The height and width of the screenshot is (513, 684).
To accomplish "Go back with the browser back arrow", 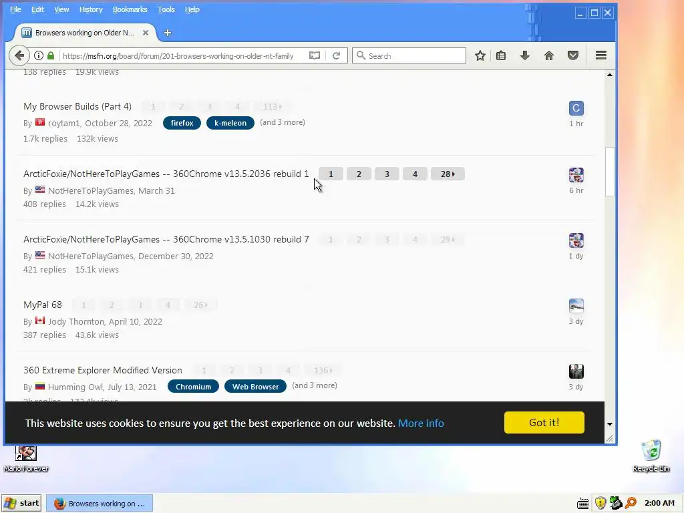I will click(x=19, y=55).
